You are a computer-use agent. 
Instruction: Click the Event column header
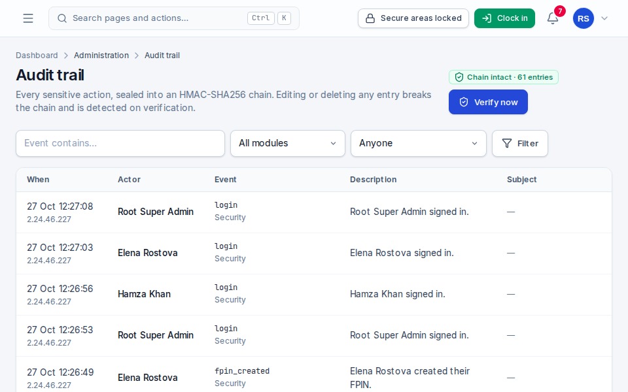click(226, 180)
